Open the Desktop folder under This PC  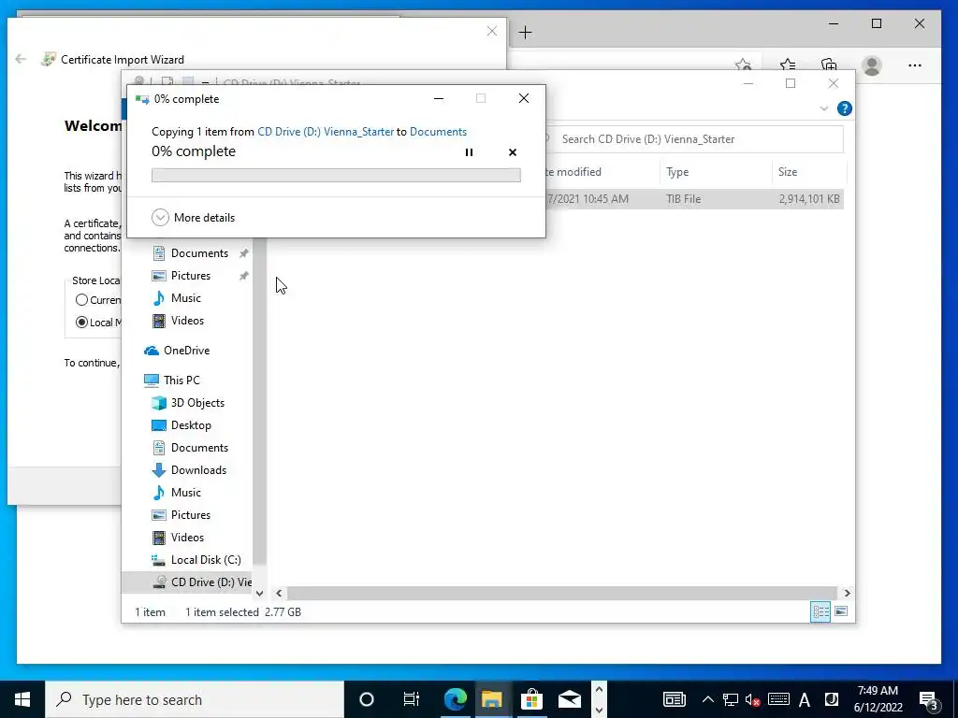click(191, 425)
